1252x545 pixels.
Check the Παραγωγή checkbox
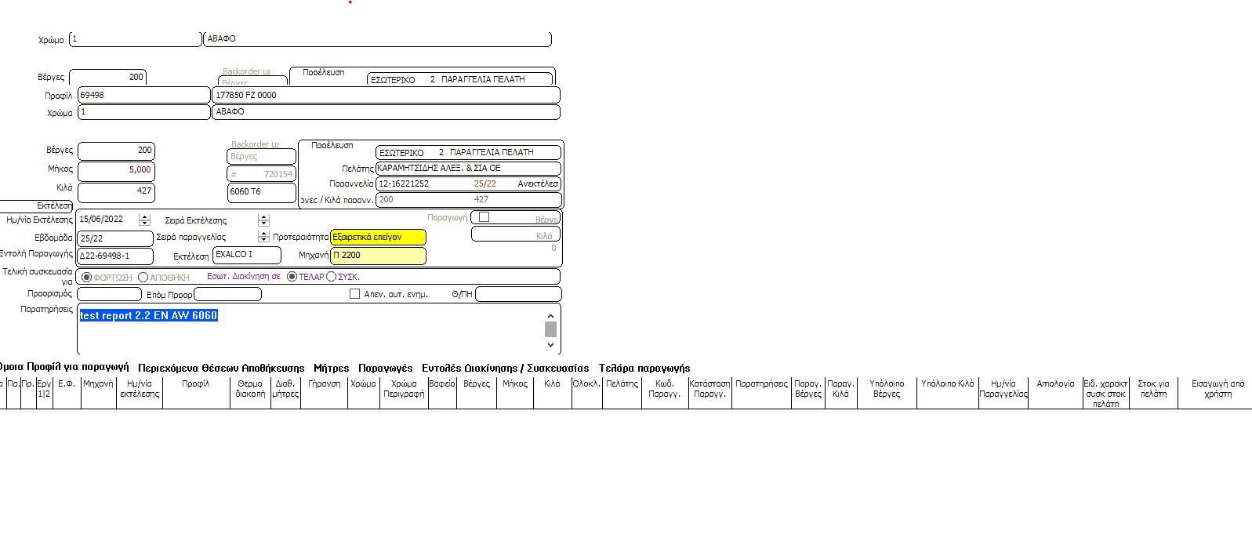point(484,217)
